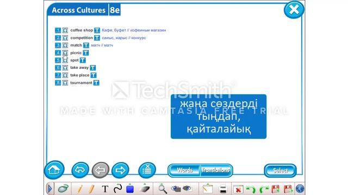Click the Select button
This screenshot has width=348, height=195.
tap(281, 171)
